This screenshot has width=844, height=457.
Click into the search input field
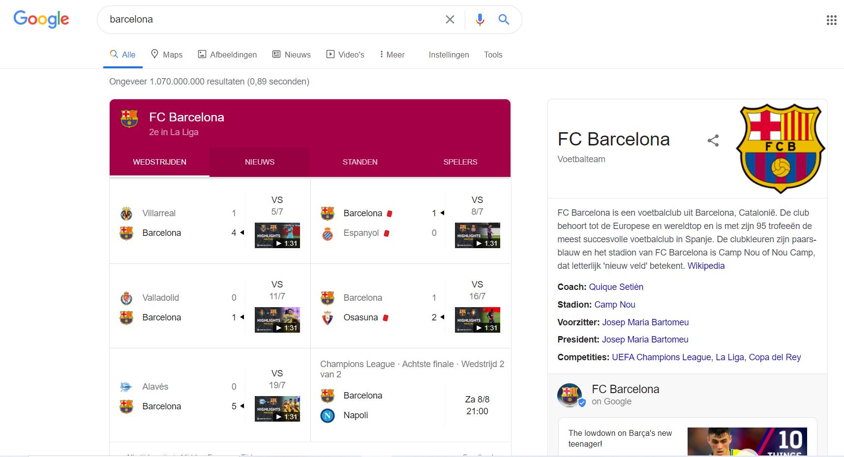271,19
